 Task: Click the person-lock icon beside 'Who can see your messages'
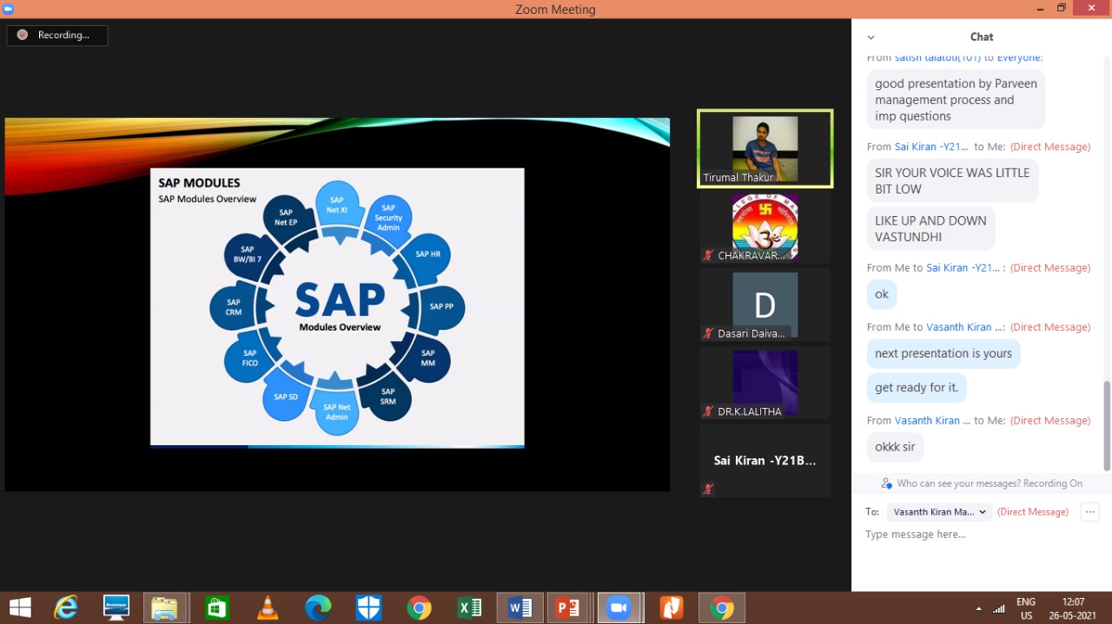[x=886, y=483]
